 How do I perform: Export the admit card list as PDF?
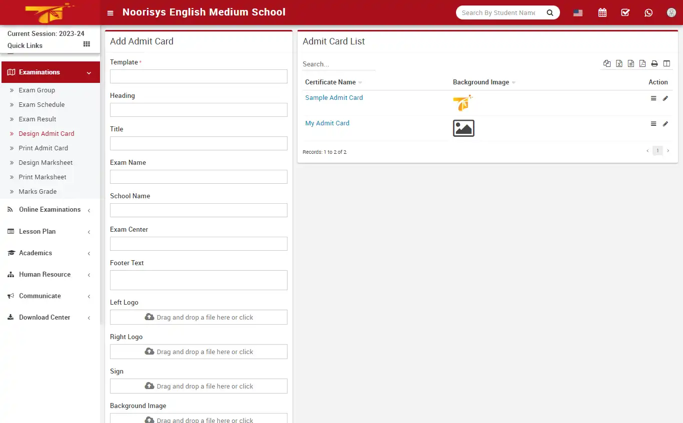[642, 63]
